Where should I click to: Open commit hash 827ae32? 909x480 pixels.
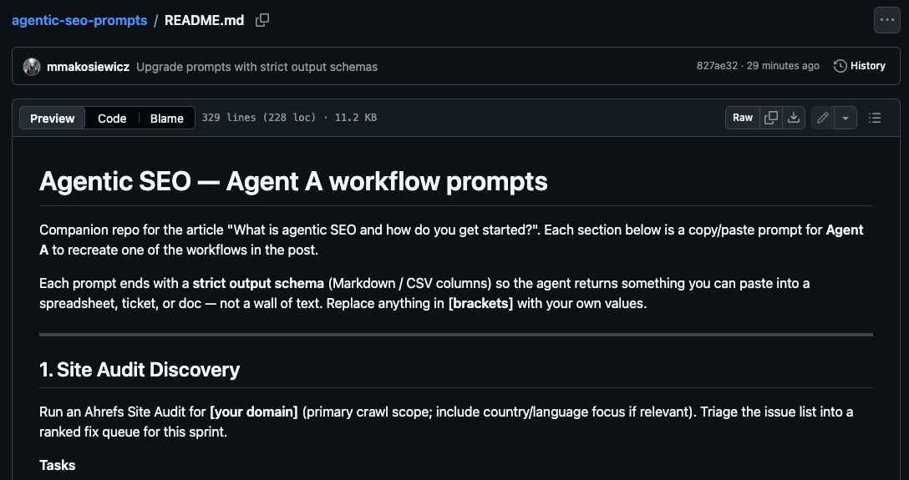(x=717, y=66)
